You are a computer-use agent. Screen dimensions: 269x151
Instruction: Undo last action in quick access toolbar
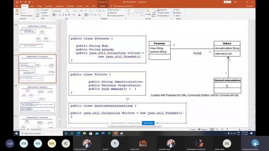[21, 2]
